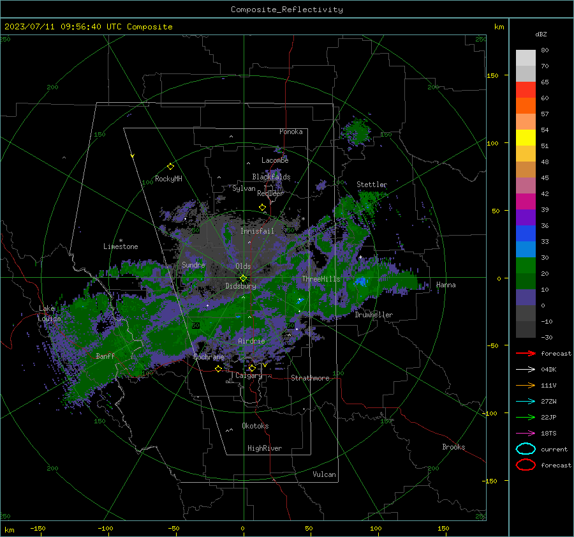Click the bright blue echo west of Hanna

pos(360,282)
